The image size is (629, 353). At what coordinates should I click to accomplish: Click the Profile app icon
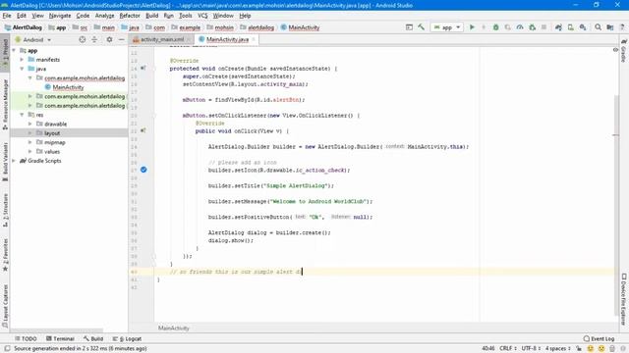tap(520, 27)
